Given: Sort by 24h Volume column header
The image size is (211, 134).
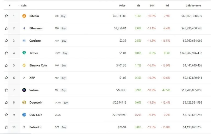Looking at the screenshot, I should tap(193, 5).
